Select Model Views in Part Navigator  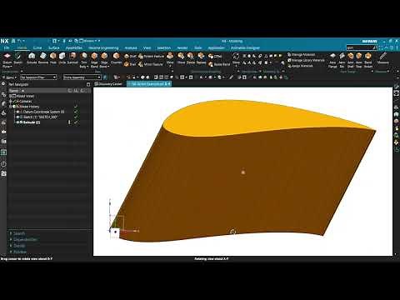(22, 96)
